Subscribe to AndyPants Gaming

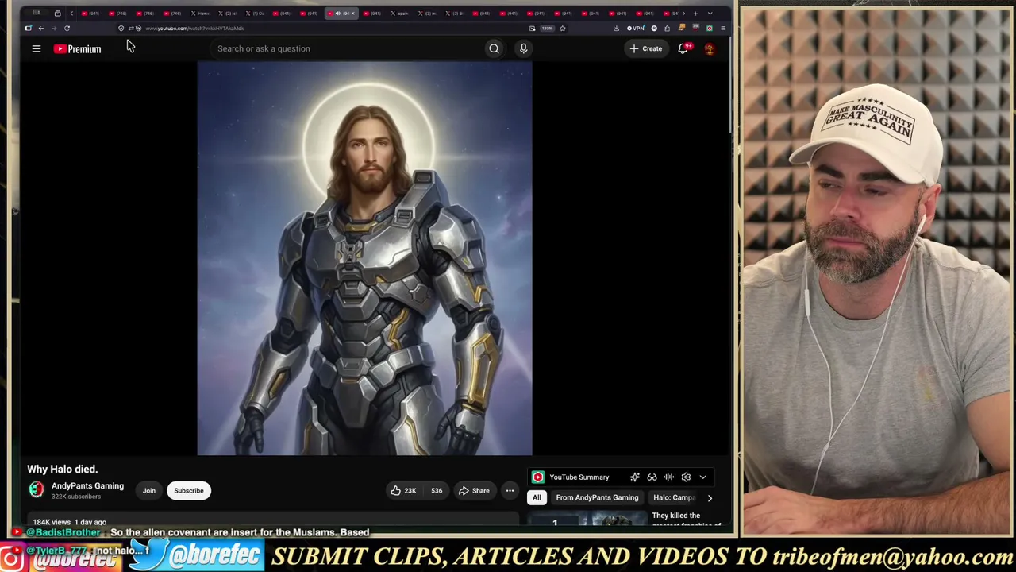click(189, 491)
